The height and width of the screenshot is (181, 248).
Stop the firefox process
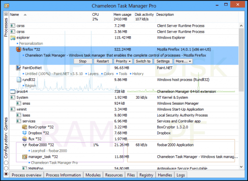(x=83, y=61)
